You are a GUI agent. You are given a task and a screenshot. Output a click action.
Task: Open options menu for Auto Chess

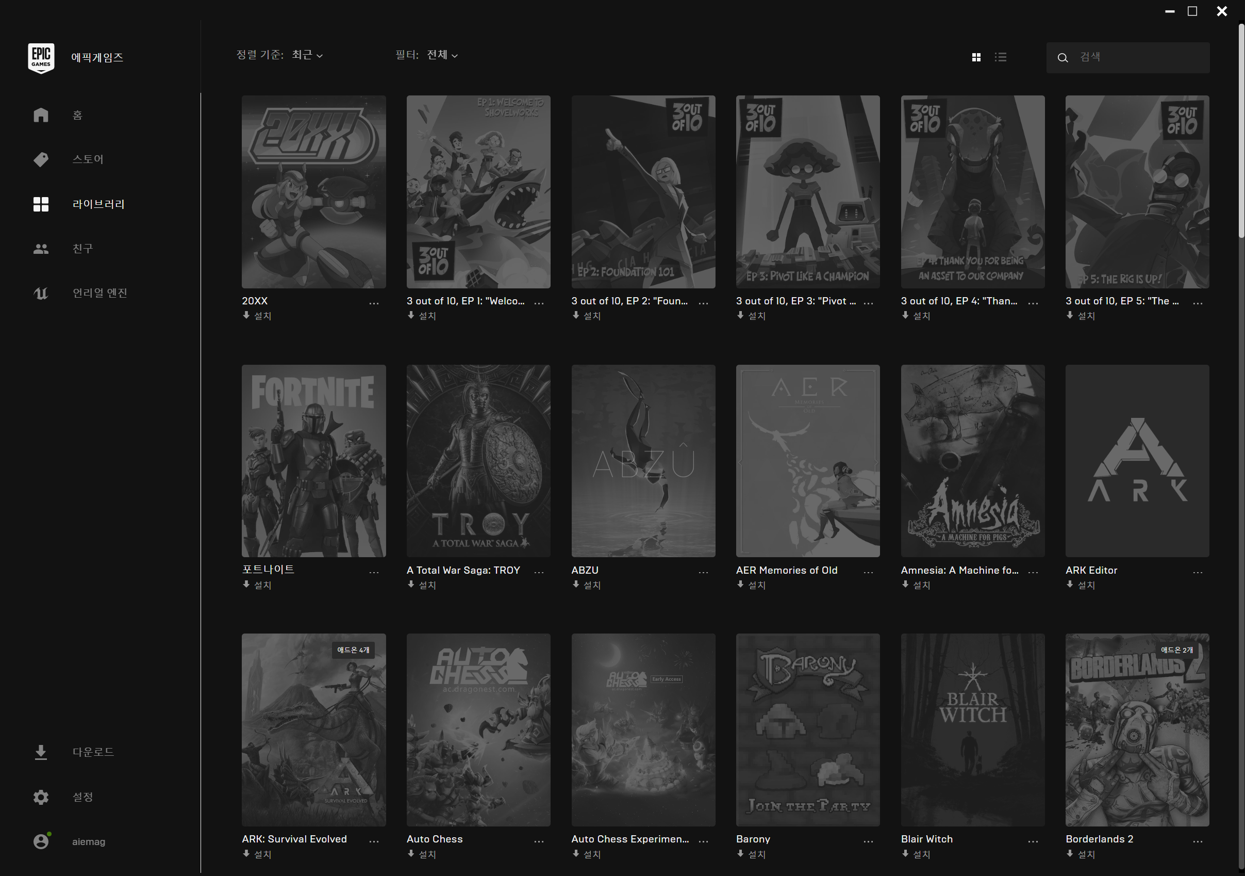539,841
